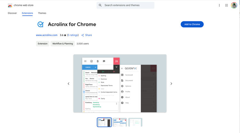Switch to the Extensions tab

pos(28,13)
